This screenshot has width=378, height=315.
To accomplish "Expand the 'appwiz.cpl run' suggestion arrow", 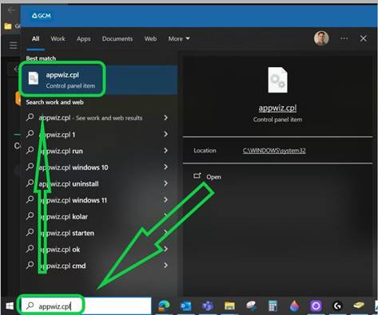I will tap(165, 151).
